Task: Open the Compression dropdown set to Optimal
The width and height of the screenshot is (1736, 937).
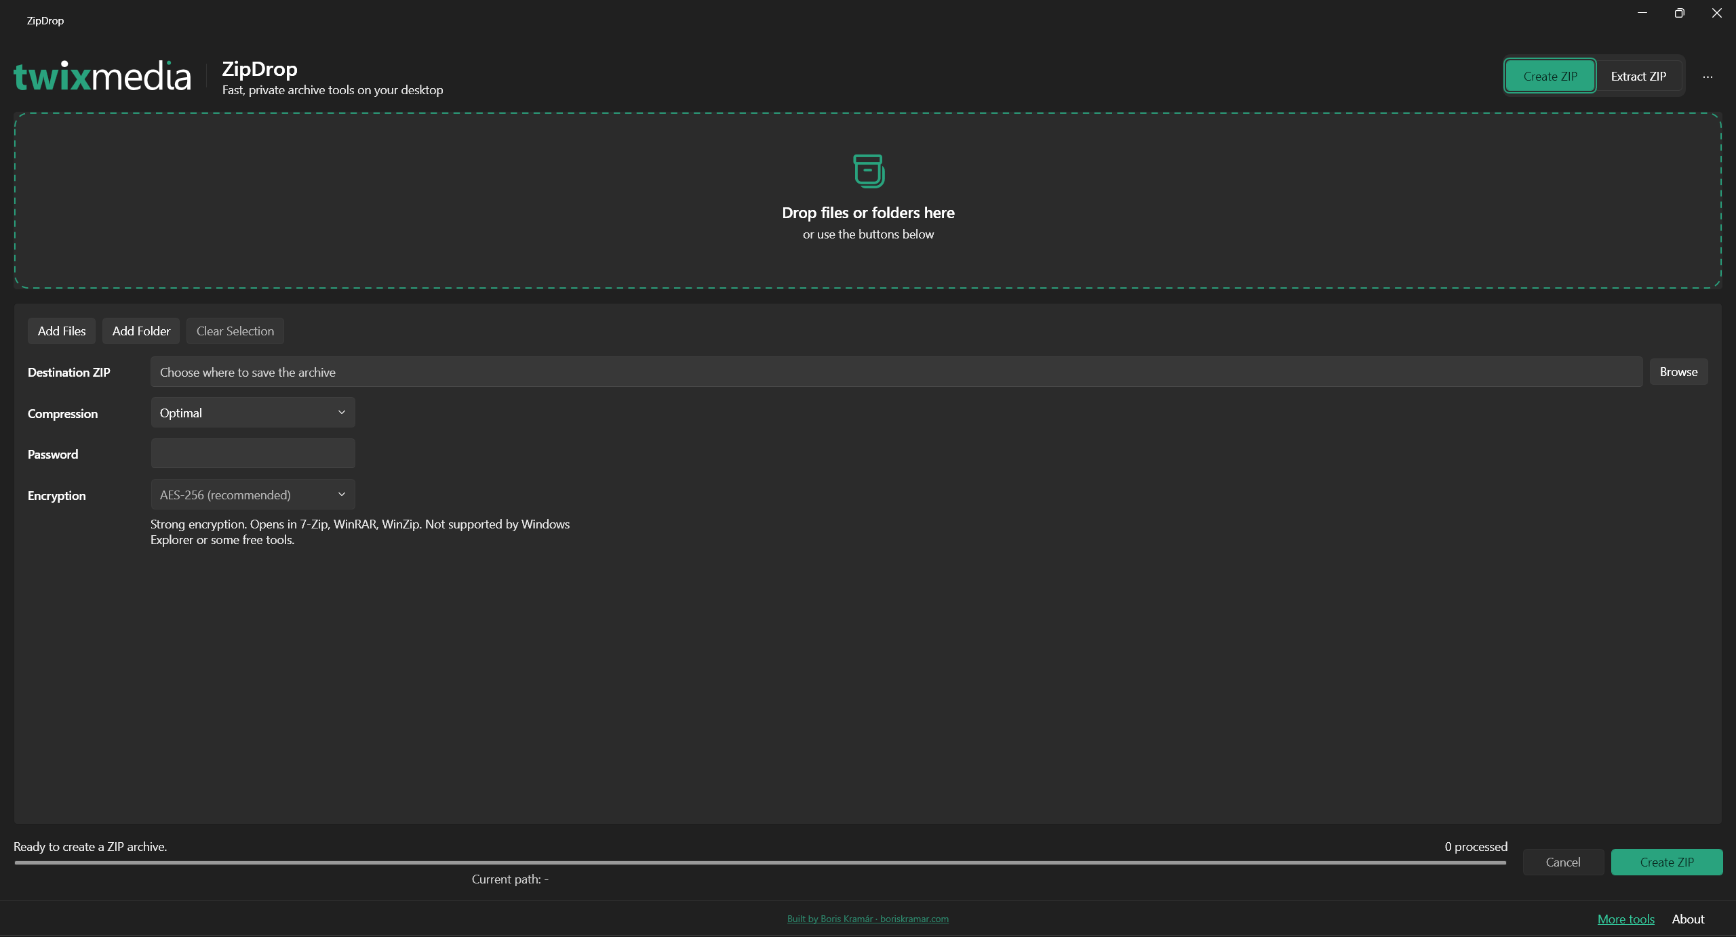Action: [253, 413]
